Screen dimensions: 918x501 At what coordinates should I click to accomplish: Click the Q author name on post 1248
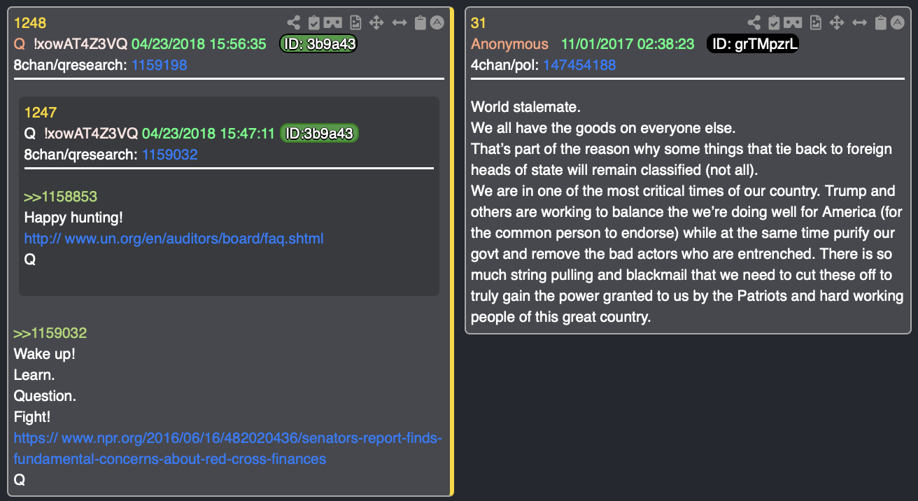pyautogui.click(x=20, y=44)
